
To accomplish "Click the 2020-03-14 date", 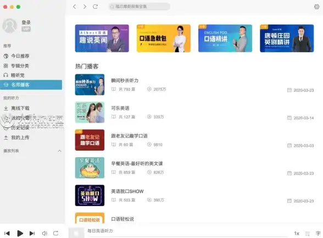I will click(x=304, y=118).
